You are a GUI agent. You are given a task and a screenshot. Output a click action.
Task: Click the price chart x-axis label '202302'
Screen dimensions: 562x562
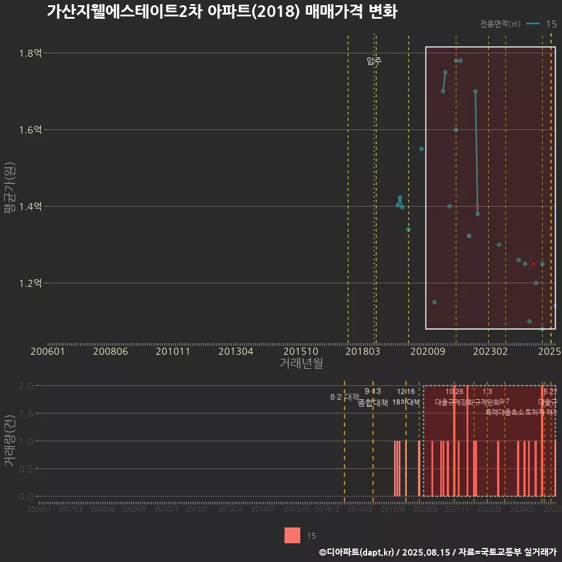point(491,351)
